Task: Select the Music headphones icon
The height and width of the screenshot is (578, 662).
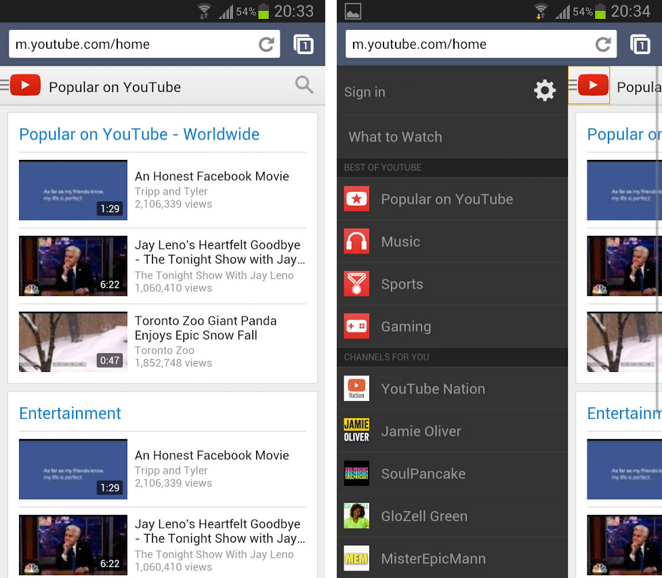Action: 356,241
